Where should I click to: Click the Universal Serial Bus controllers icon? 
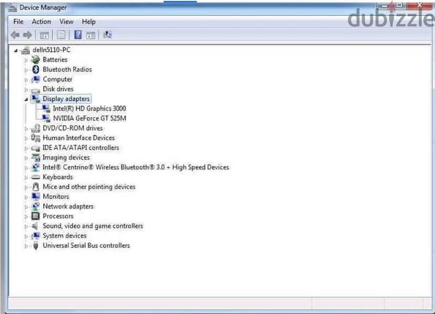[x=36, y=245]
